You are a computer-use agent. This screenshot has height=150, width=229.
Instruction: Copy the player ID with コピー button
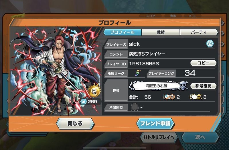(x=203, y=63)
